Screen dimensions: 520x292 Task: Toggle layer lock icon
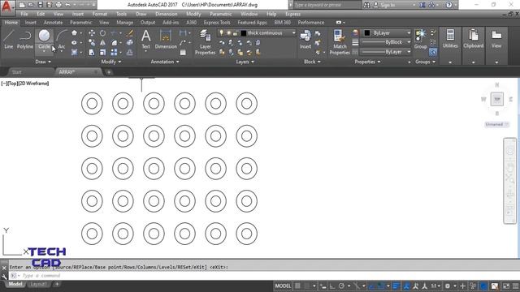[235, 32]
